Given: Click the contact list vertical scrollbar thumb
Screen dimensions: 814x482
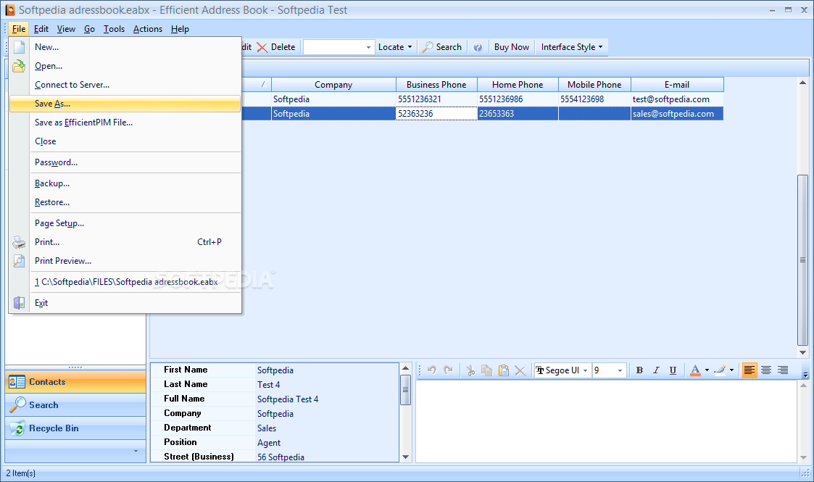Looking at the screenshot, I should tap(802, 260).
